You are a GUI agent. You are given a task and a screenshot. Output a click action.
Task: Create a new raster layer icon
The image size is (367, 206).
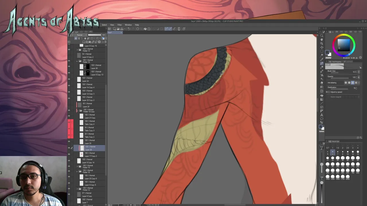[x=84, y=42]
